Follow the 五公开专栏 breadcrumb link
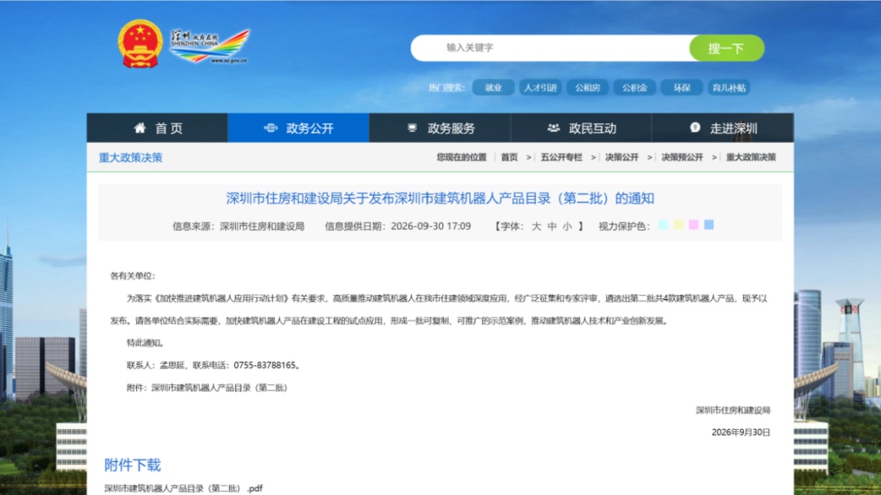Screen dimensions: 881x495 tap(561, 157)
